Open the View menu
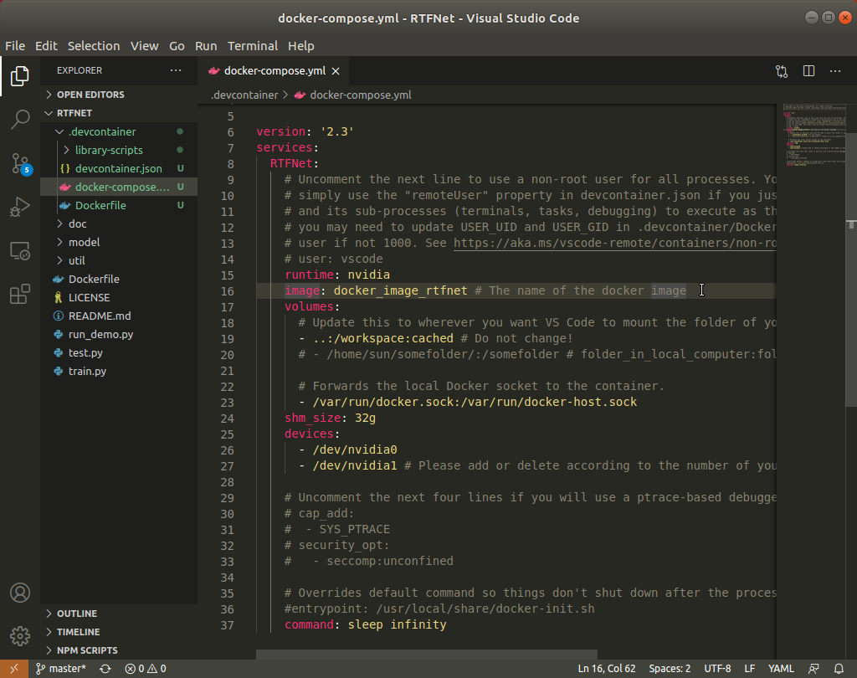This screenshot has width=857, height=678. 144,46
